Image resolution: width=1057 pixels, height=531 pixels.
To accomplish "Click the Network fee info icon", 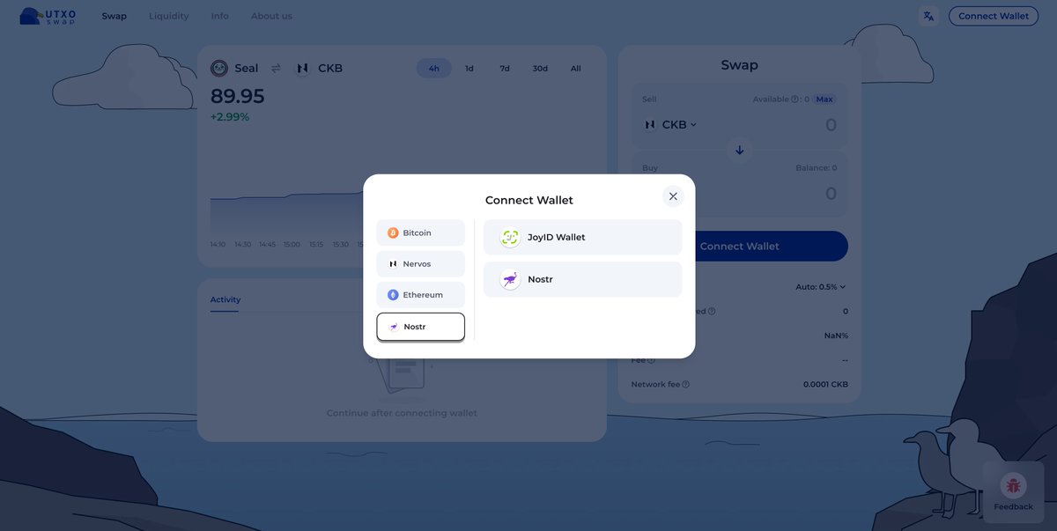I will [x=686, y=385].
